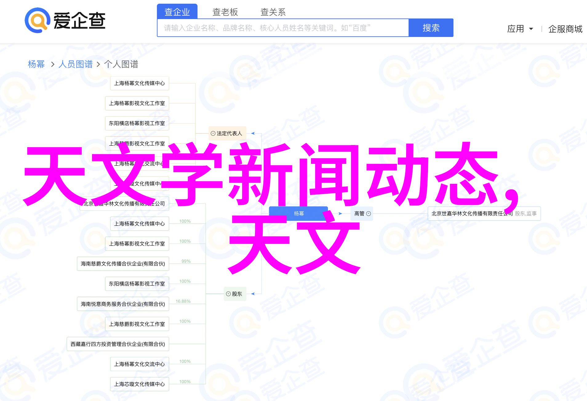Click the 股东,监事 role label
587x401 pixels.
pos(526,213)
